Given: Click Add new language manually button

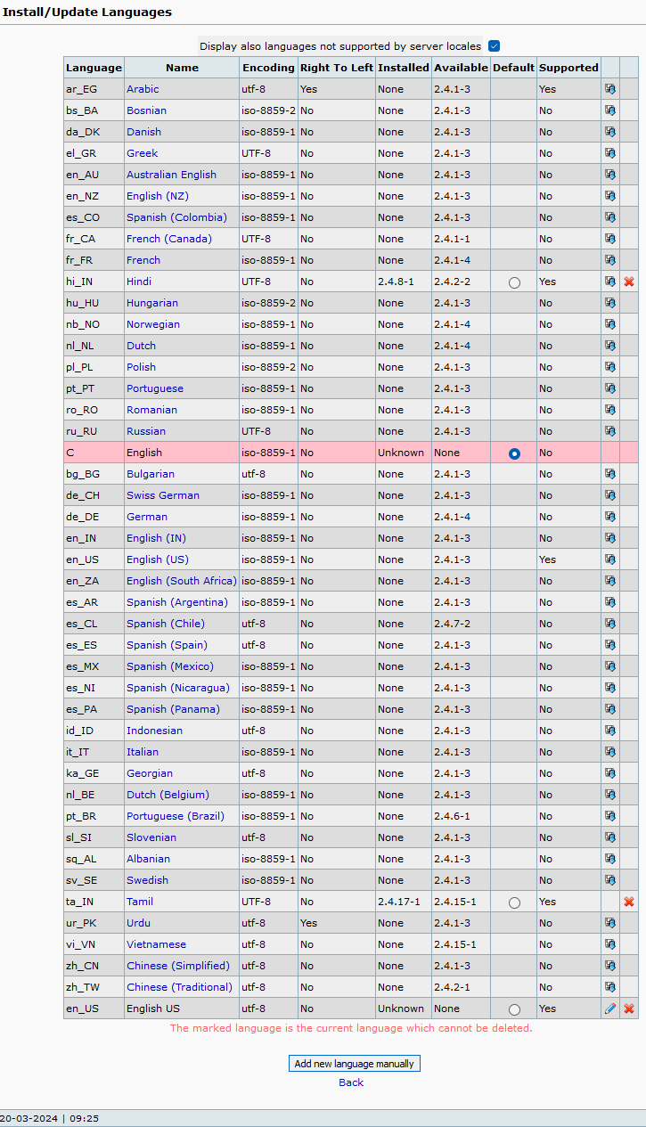Looking at the screenshot, I should pos(354,1064).
